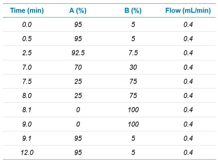This screenshot has height=163, width=218.
Task: Click the B value 100 in the 8.1 row
Action: point(133,110)
